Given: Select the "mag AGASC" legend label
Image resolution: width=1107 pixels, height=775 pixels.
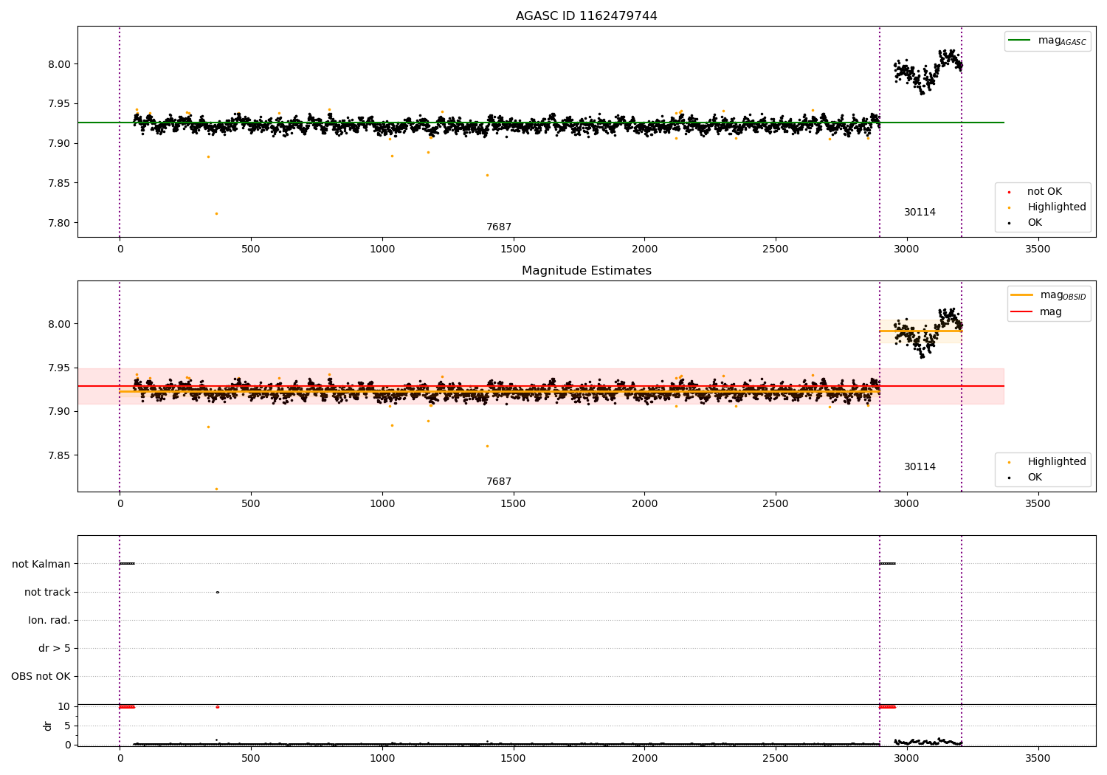Looking at the screenshot, I should [x=1062, y=41].
